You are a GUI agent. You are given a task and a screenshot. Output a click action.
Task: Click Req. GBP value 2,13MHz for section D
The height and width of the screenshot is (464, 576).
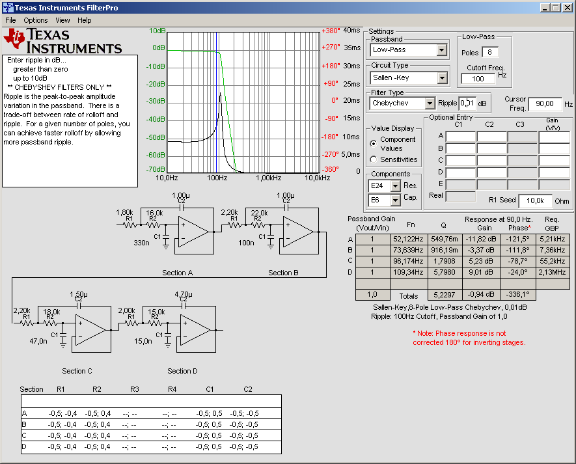point(553,272)
